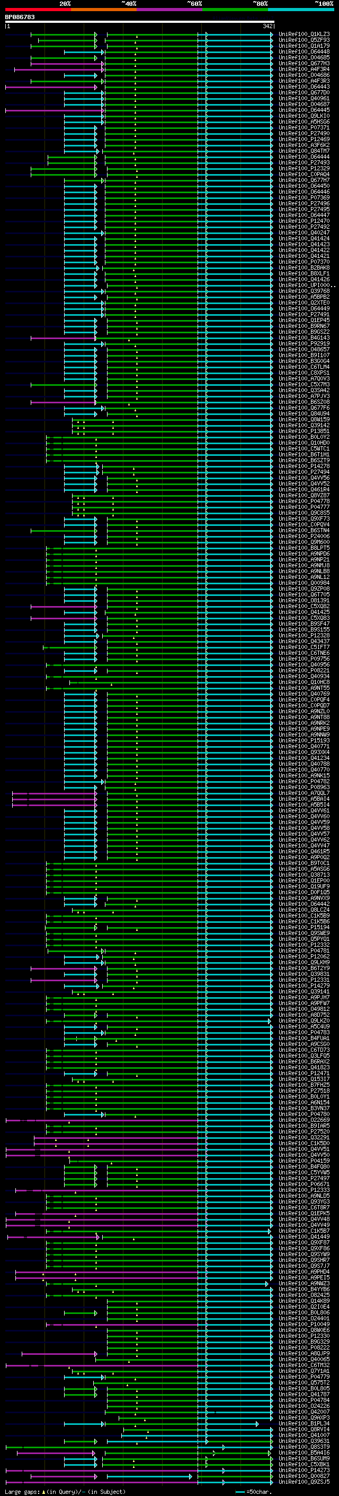Image resolution: width=339 pixels, height=1496 pixels.
Task: Open hit UniRef100_Q5ZF93
Action: pos(304,41)
